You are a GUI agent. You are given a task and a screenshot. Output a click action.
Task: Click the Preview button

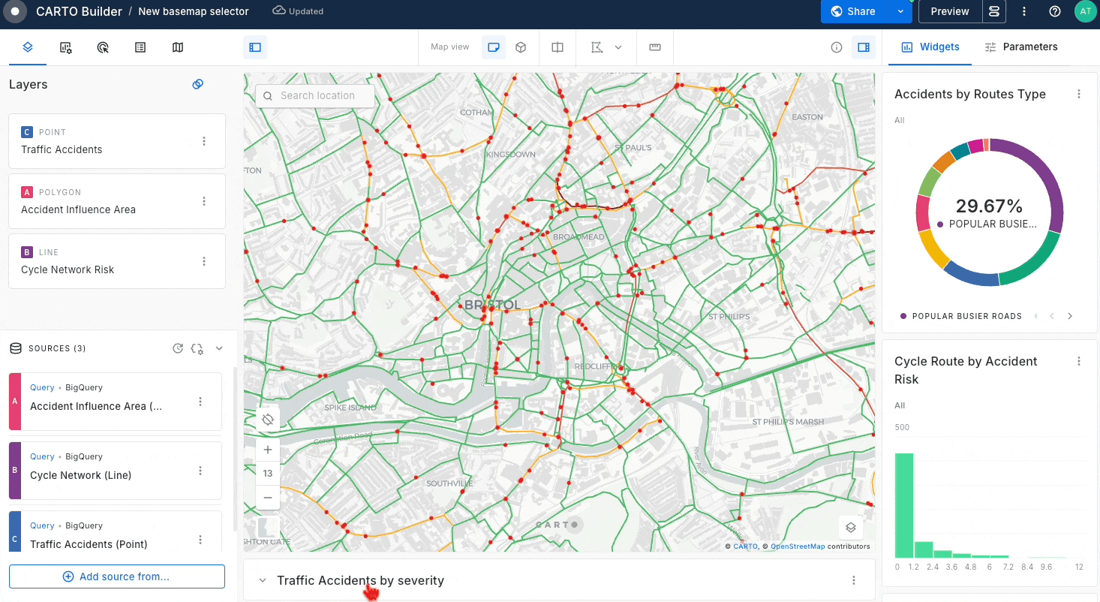(x=949, y=11)
